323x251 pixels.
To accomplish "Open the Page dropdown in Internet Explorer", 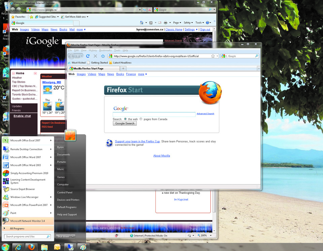I will coord(177,23).
